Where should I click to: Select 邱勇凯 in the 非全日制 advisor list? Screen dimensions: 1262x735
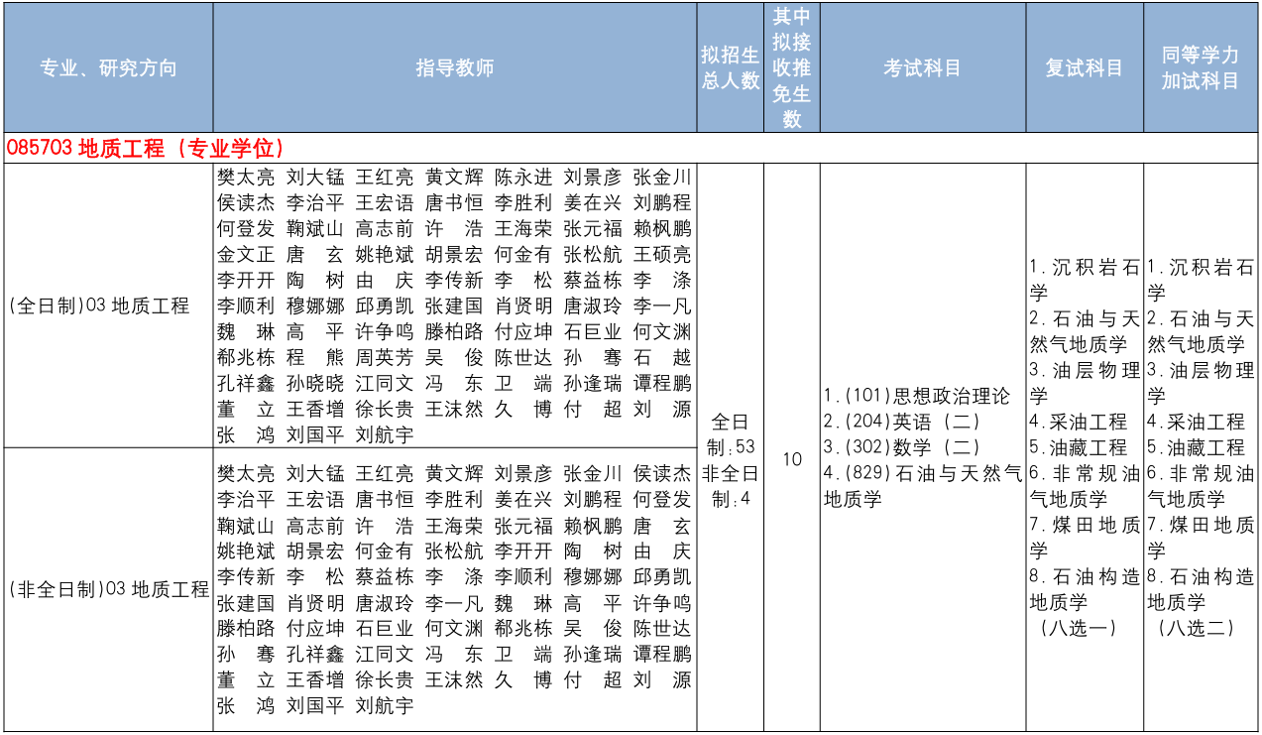[662, 577]
